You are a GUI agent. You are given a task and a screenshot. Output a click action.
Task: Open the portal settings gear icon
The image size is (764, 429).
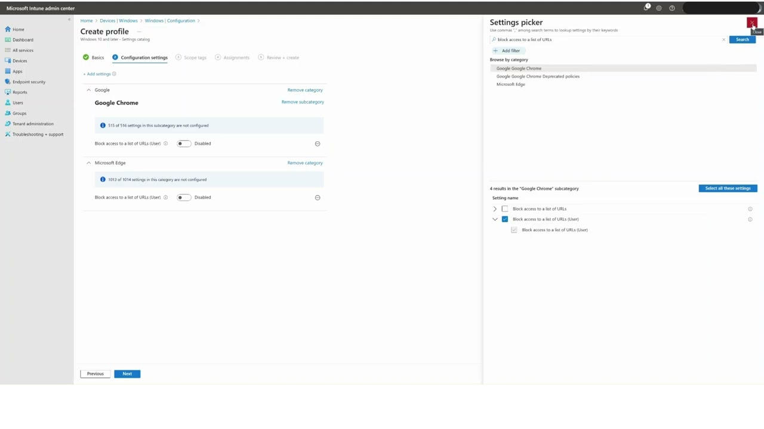click(659, 8)
